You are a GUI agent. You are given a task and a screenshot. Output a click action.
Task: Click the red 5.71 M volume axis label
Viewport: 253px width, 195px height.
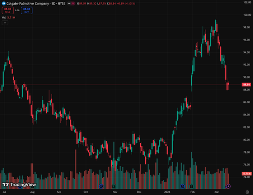point(246,174)
